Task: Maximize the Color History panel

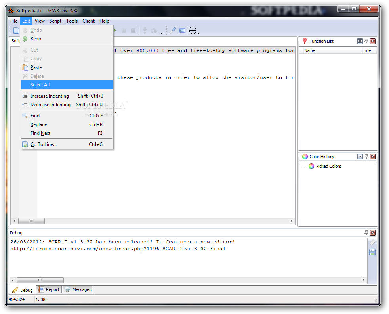Action: click(x=360, y=156)
